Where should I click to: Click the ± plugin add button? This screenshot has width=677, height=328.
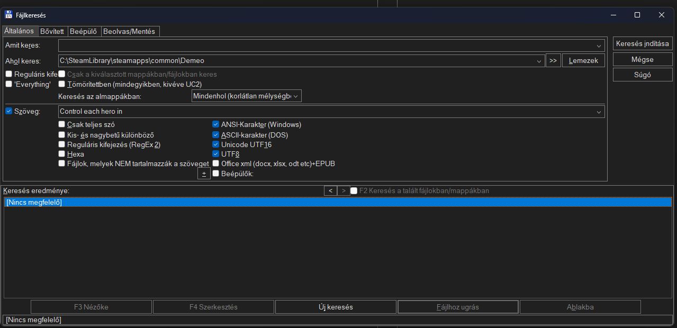tap(204, 174)
